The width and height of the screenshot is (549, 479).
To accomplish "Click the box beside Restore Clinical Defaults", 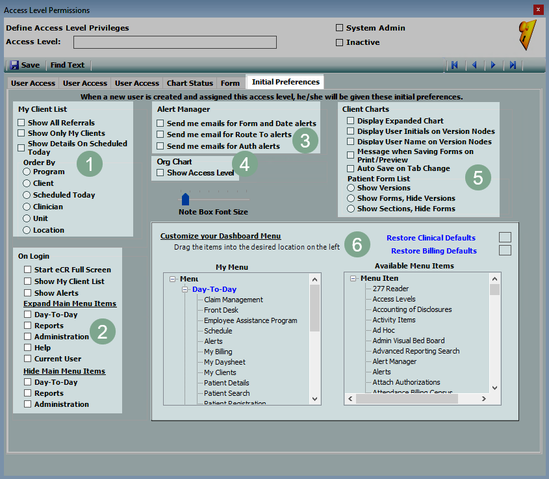I will 505,237.
